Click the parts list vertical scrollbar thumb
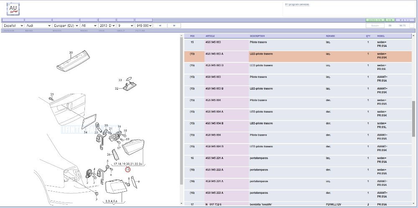The width and height of the screenshot is (418, 208). tap(413, 119)
